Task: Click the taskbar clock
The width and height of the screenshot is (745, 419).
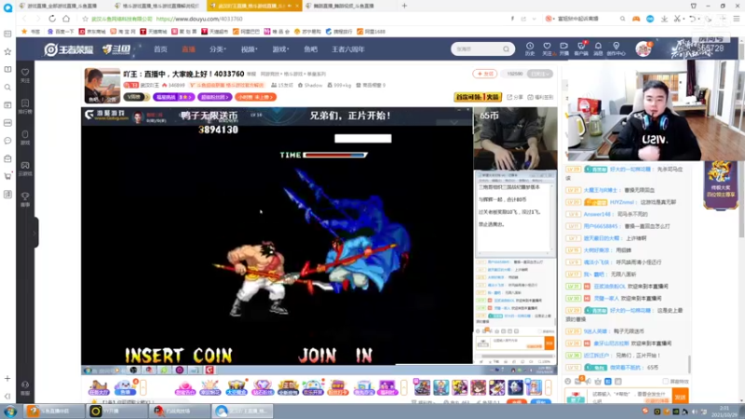Action: [725, 411]
